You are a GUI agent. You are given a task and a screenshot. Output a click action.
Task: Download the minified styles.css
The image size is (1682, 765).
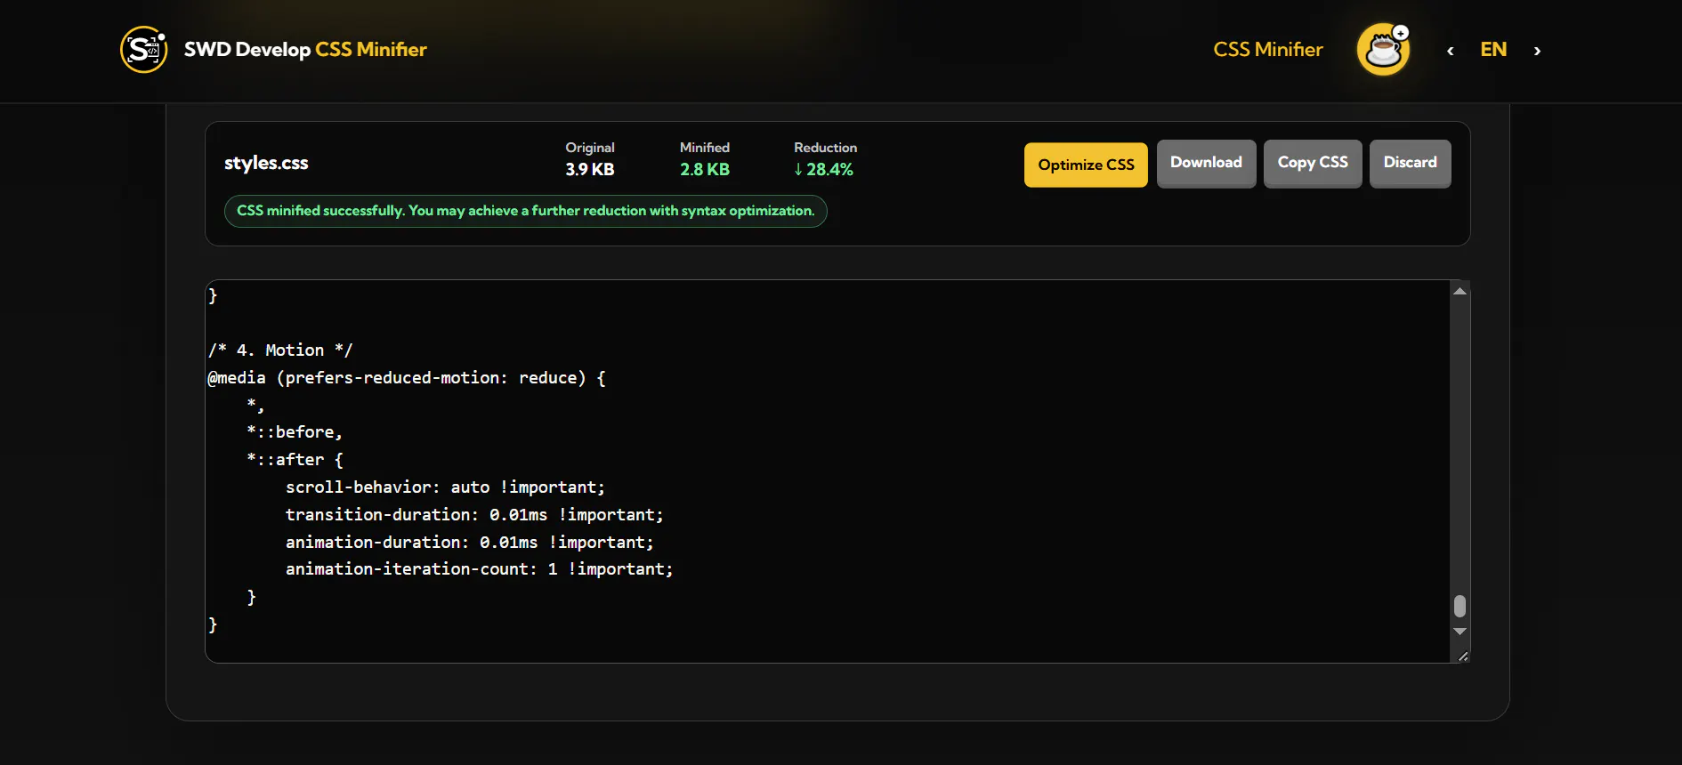pos(1206,163)
